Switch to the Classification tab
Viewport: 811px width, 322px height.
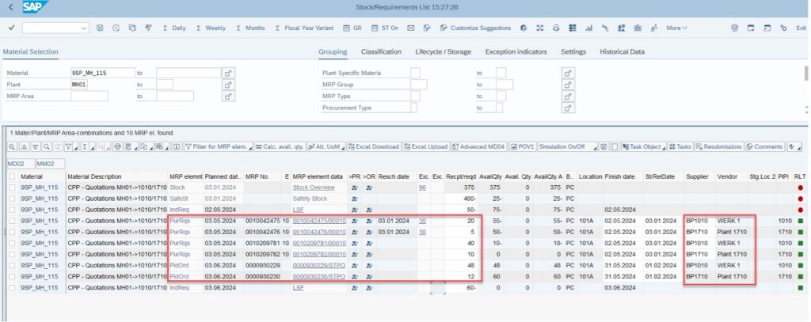point(381,51)
